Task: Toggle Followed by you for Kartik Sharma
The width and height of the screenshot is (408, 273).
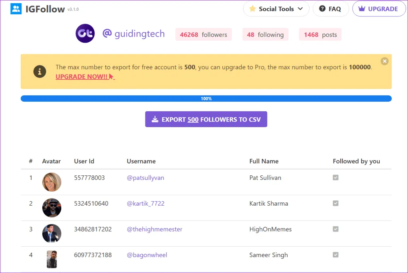Action: point(335,203)
